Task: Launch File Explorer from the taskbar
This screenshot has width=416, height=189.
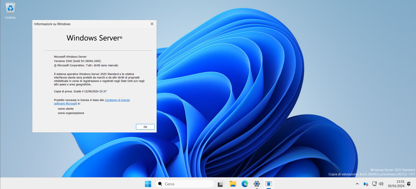Action: pyautogui.click(x=233, y=184)
